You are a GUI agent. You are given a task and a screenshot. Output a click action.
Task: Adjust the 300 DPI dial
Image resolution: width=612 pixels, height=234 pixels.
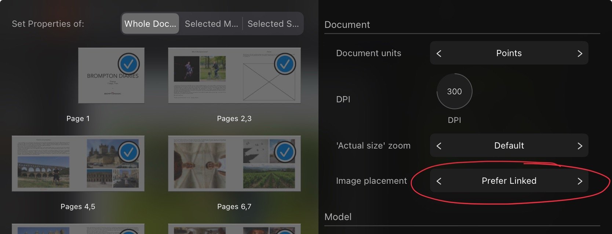point(455,91)
